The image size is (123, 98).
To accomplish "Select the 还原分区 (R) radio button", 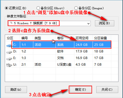I will pyautogui.click(x=7, y=8).
